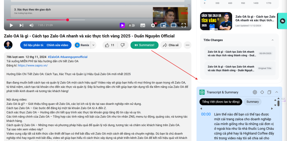Click the crosshair jump-to-current-time icon
Image resolution: width=287 pixels, height=141 pixels.
(x=262, y=92)
